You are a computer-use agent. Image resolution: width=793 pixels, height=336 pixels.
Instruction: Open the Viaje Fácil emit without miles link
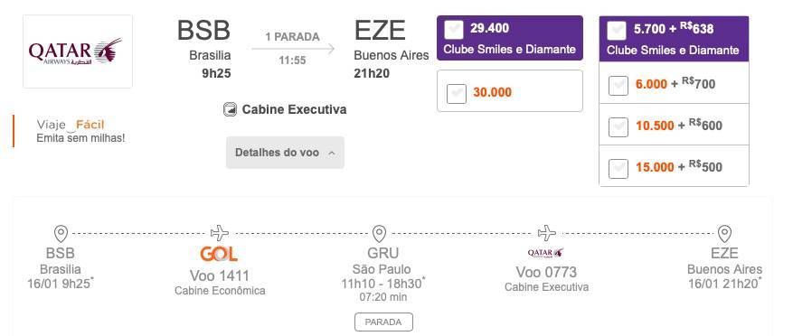tap(80, 131)
